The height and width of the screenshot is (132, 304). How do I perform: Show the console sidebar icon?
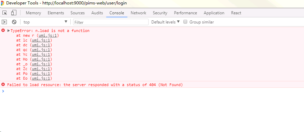(4, 22)
